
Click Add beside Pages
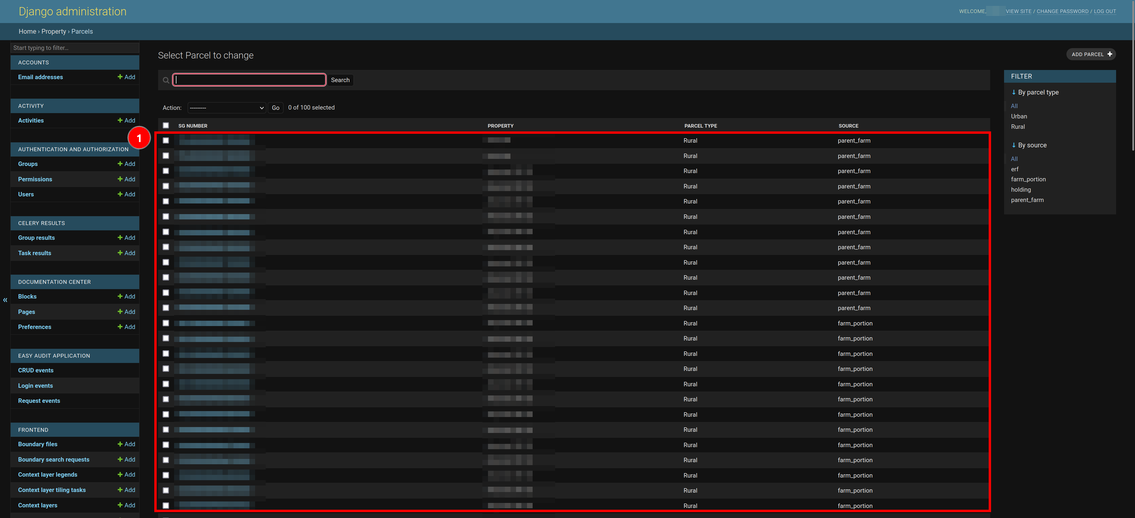tap(126, 312)
